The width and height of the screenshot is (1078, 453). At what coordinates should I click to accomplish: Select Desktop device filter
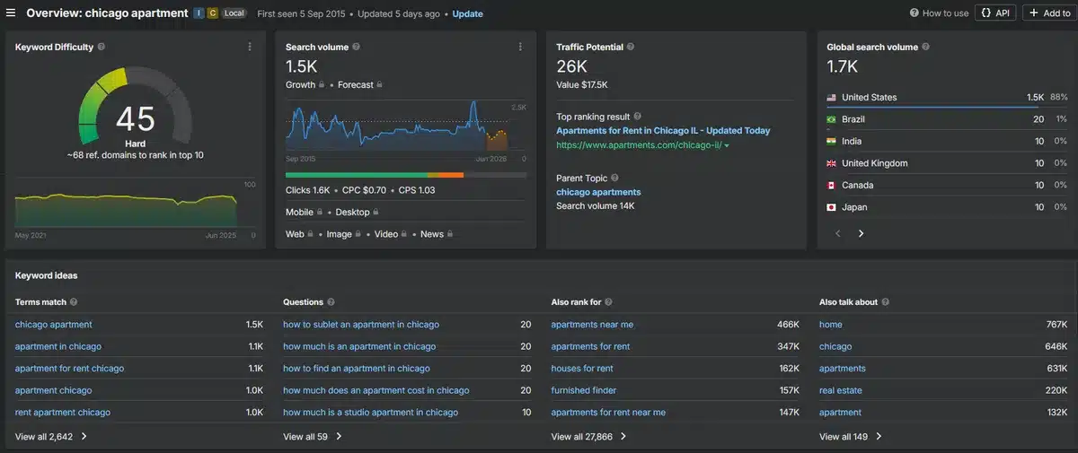tap(352, 213)
